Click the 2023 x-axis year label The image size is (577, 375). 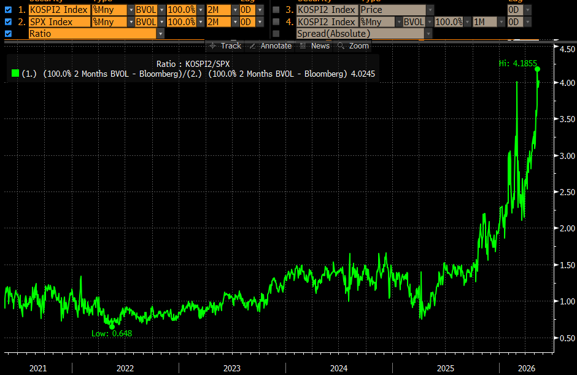click(x=232, y=368)
